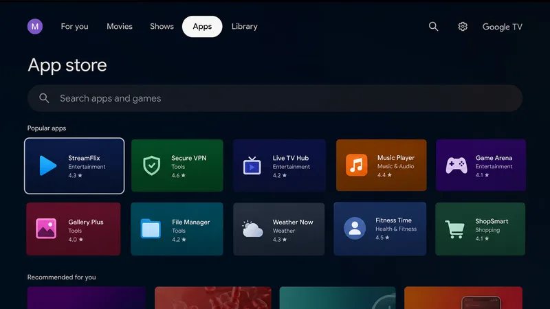The width and height of the screenshot is (550, 309).
Task: Click the 4.5 star rating of Fitness Time
Action: click(382, 238)
